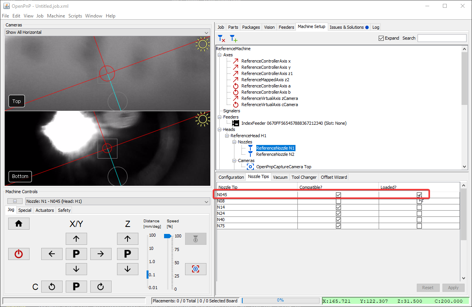The width and height of the screenshot is (472, 307).
Task: Rotate C axis clockwise button
Action: (x=101, y=286)
